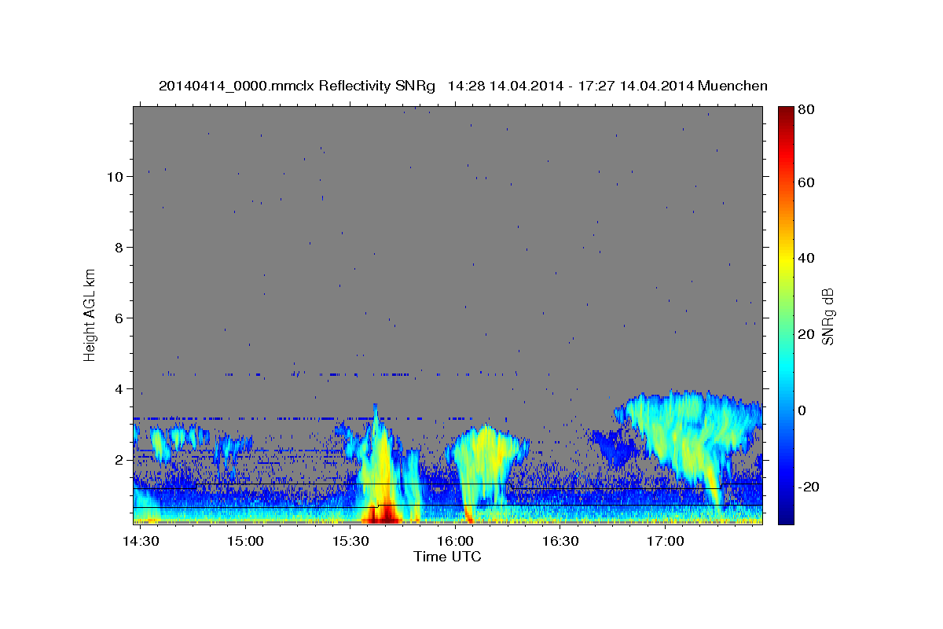Click the 14:30 time tick label
The height and width of the screenshot is (629, 943).
(x=142, y=542)
